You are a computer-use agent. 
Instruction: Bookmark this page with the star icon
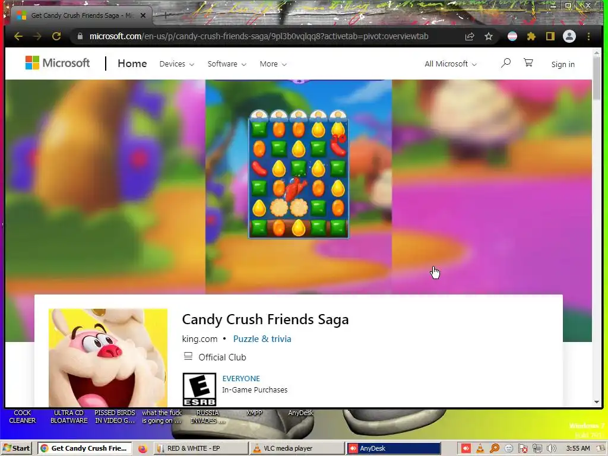coord(489,36)
